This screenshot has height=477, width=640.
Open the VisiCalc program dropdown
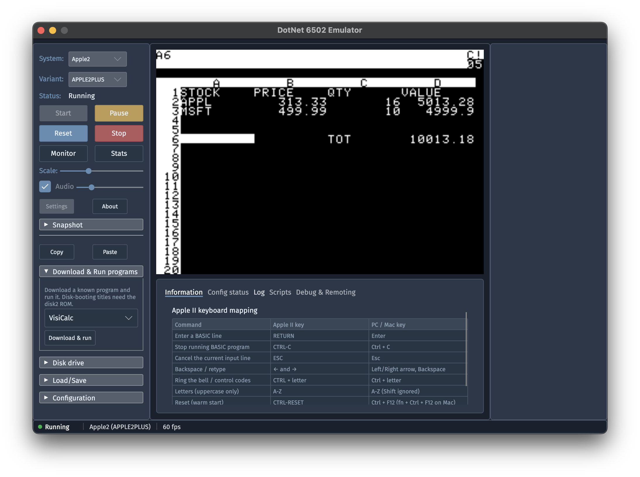coord(91,318)
